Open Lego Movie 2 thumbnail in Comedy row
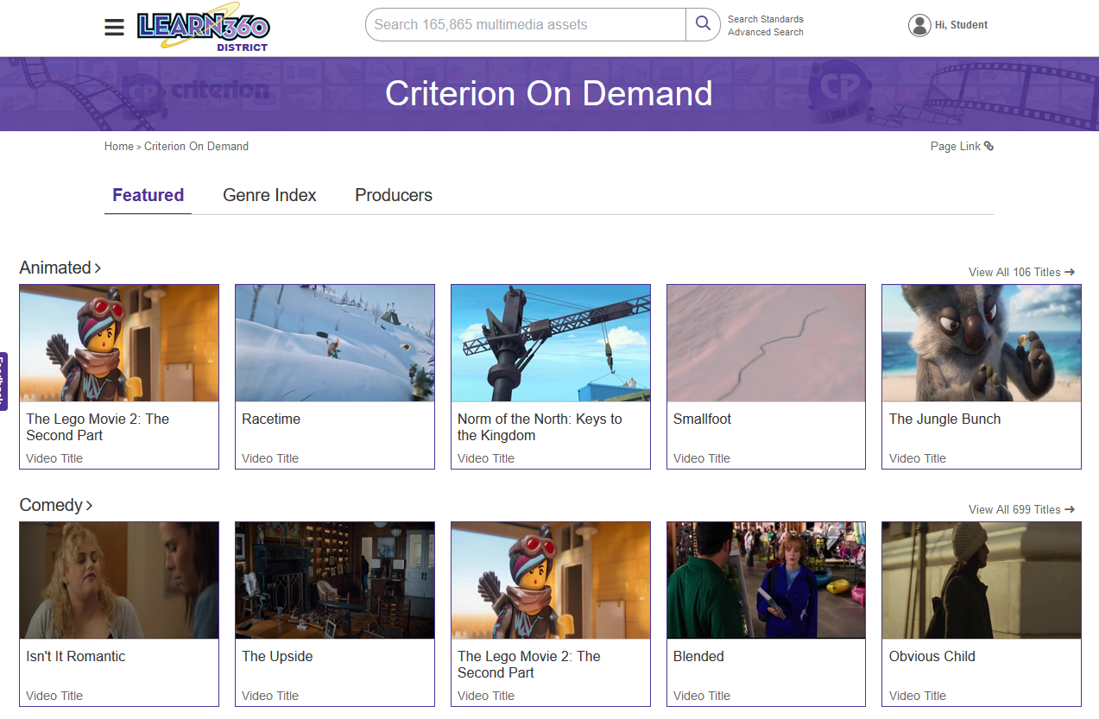Image resolution: width=1099 pixels, height=719 pixels. pyautogui.click(x=551, y=580)
